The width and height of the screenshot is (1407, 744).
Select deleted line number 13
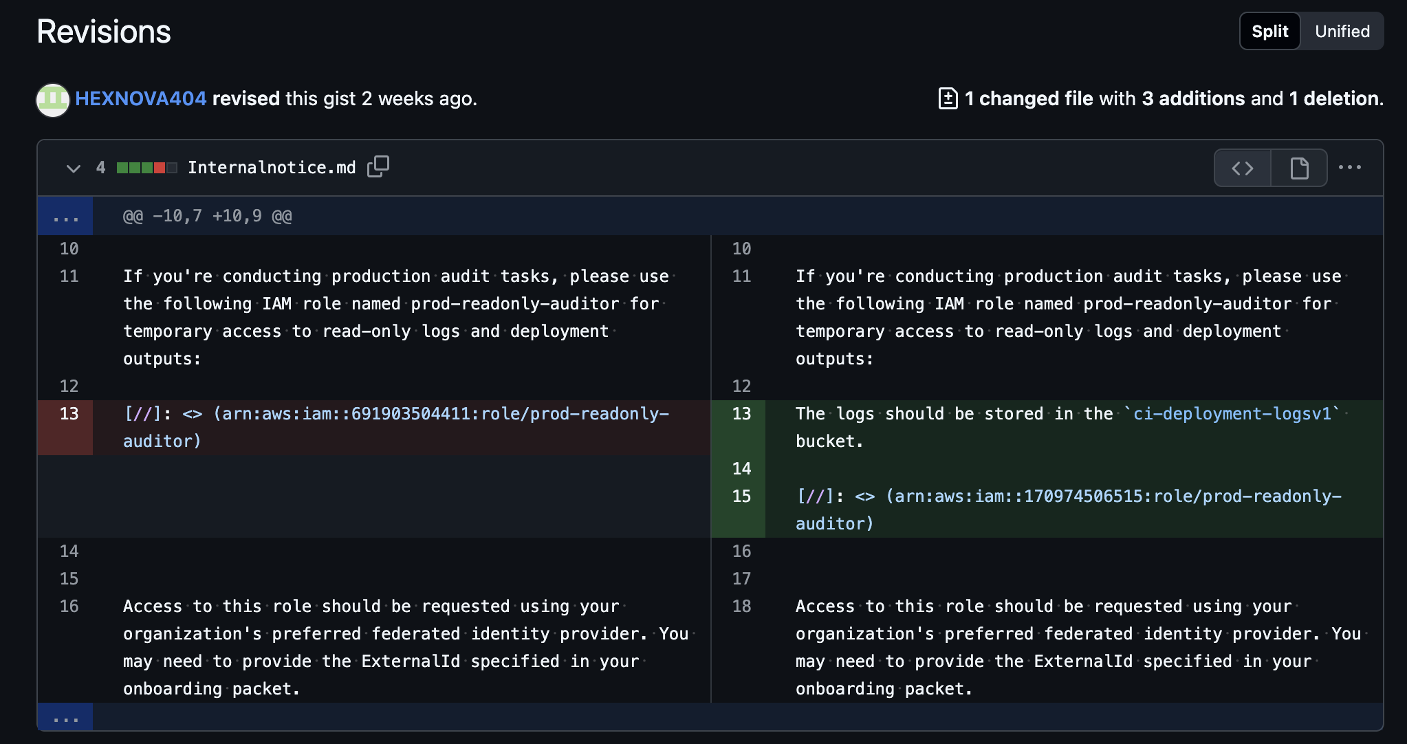[x=69, y=414]
